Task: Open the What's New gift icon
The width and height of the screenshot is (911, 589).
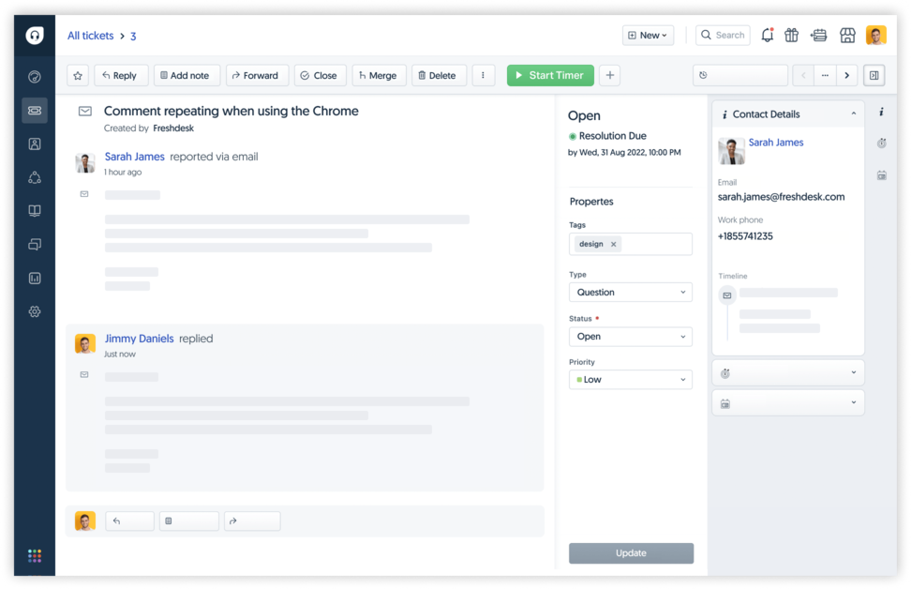Action: pos(791,34)
